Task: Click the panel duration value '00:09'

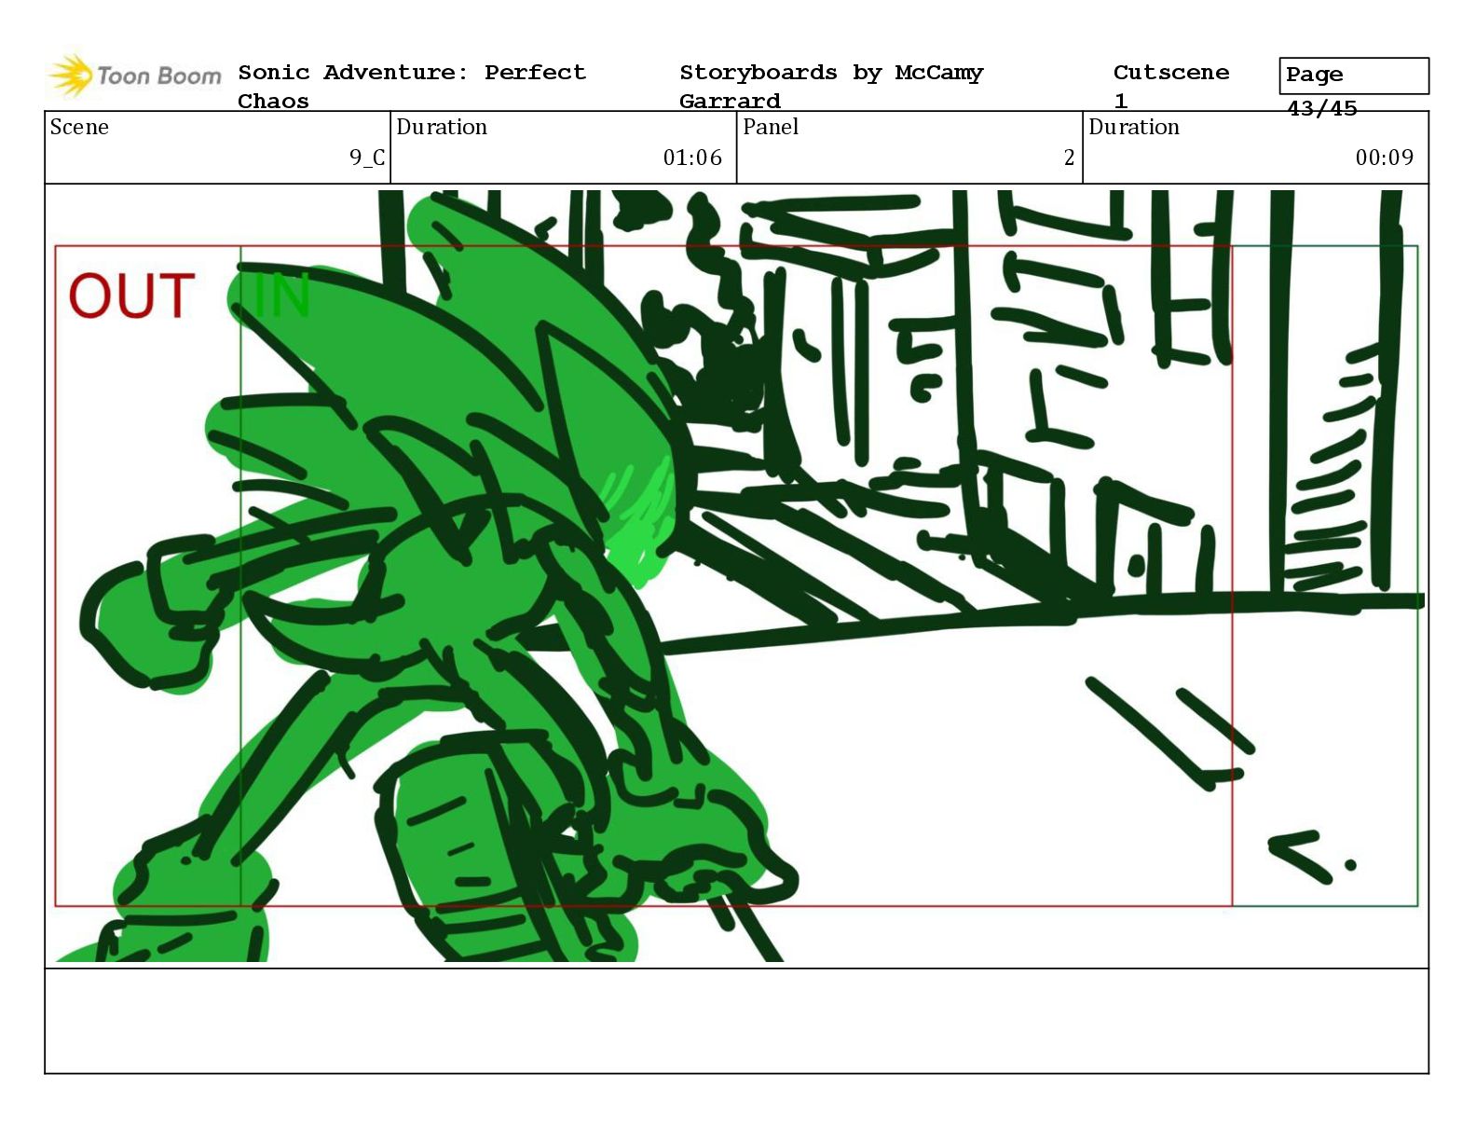Action: pyautogui.click(x=1385, y=158)
